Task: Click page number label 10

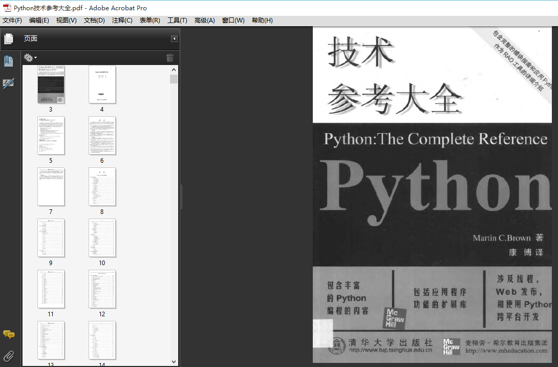Action: coord(102,263)
